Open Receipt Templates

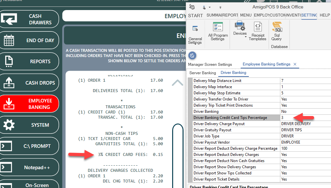[258, 31]
